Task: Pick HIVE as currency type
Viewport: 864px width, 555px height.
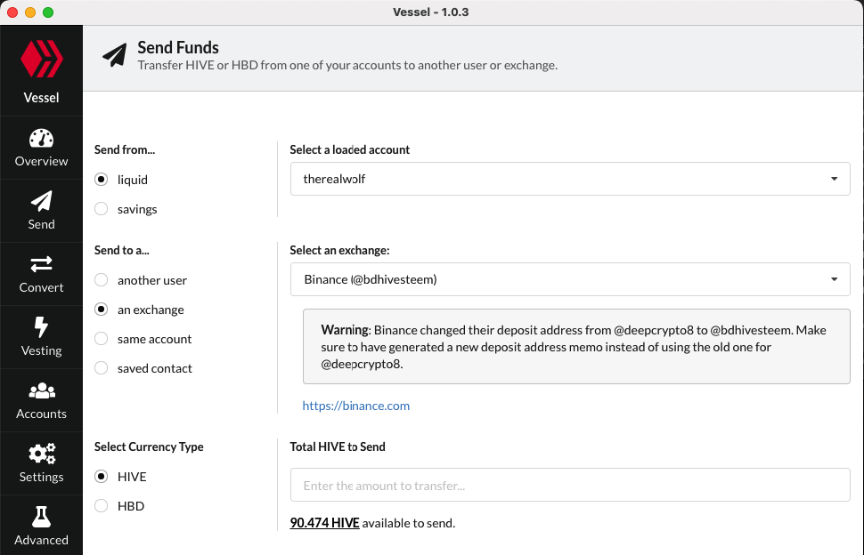Action: [x=101, y=477]
